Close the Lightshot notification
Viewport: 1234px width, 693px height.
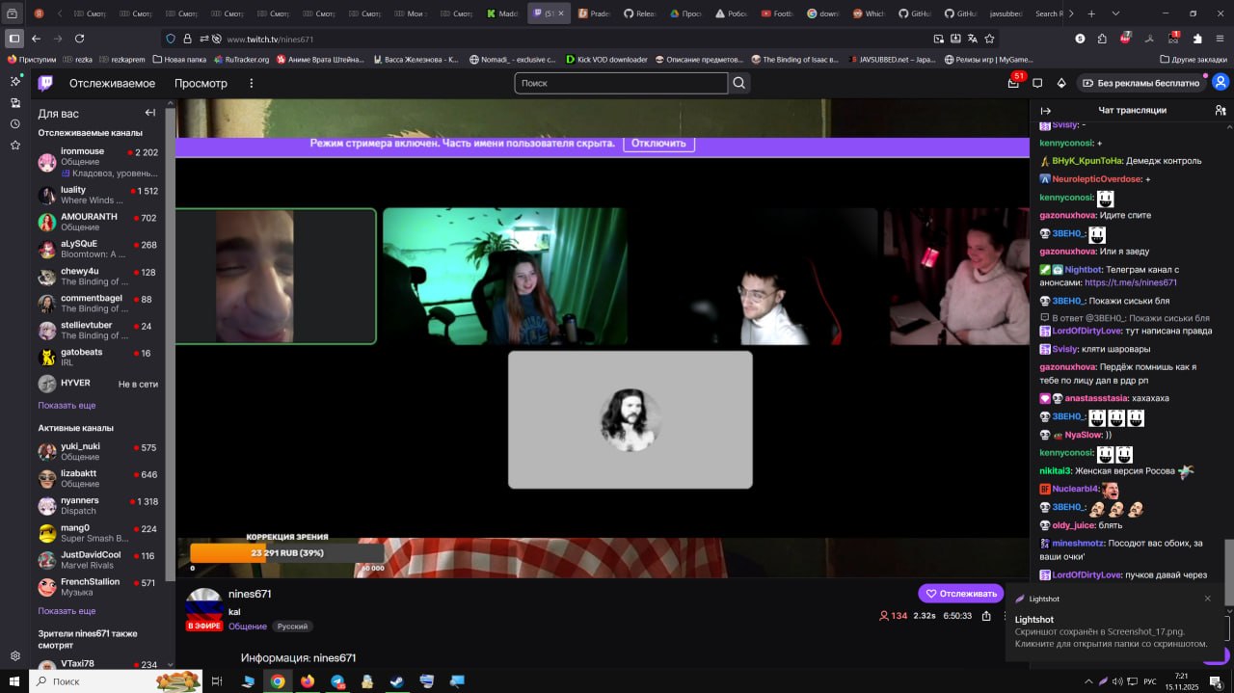pyautogui.click(x=1207, y=599)
